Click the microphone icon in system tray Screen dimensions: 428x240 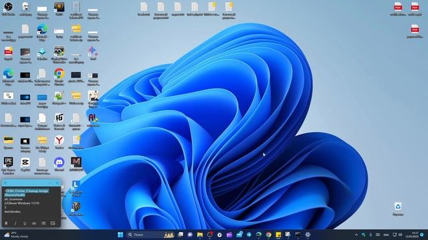[370, 235]
